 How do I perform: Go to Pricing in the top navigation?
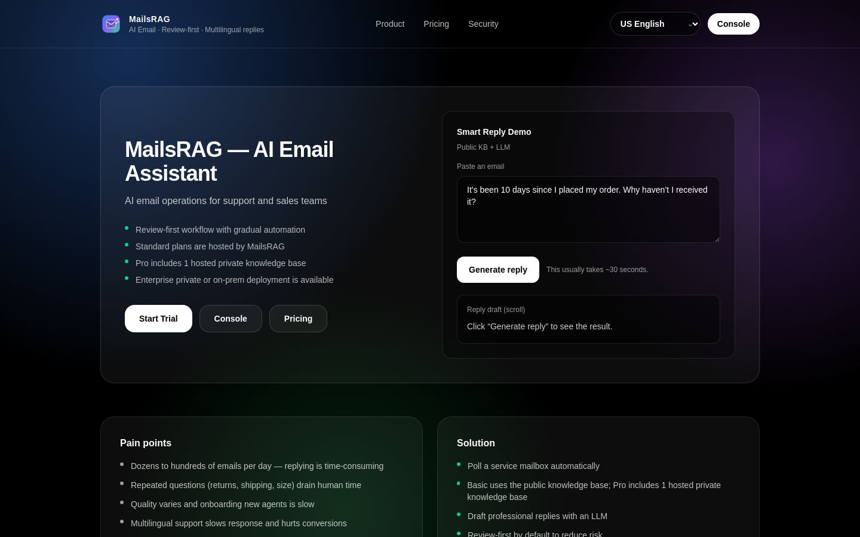436,24
